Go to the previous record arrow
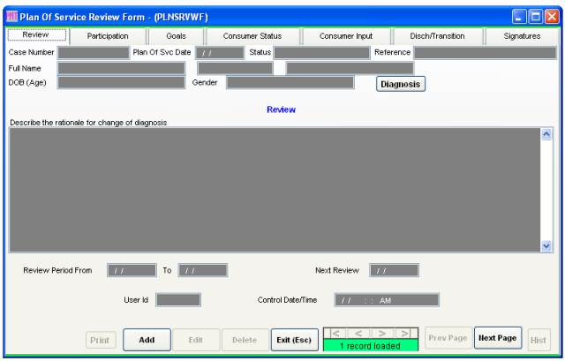The height and width of the screenshot is (361, 565). click(x=358, y=333)
